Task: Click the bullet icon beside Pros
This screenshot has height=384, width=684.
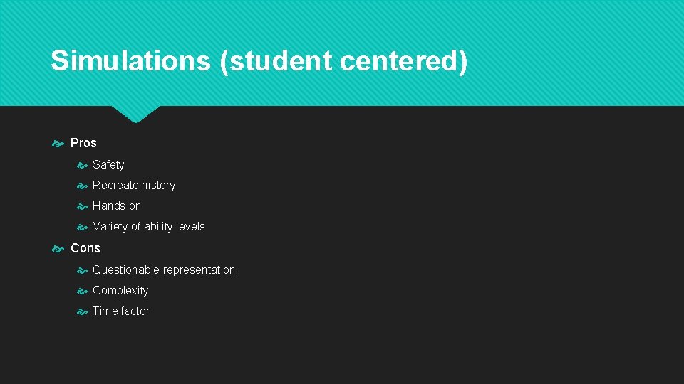Action: [58, 144]
